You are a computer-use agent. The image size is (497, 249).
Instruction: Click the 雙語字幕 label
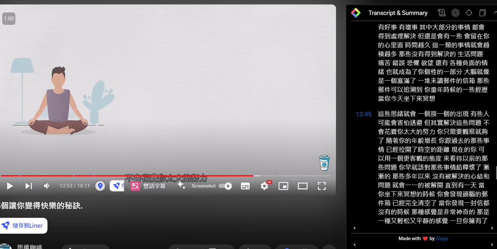tap(154, 186)
